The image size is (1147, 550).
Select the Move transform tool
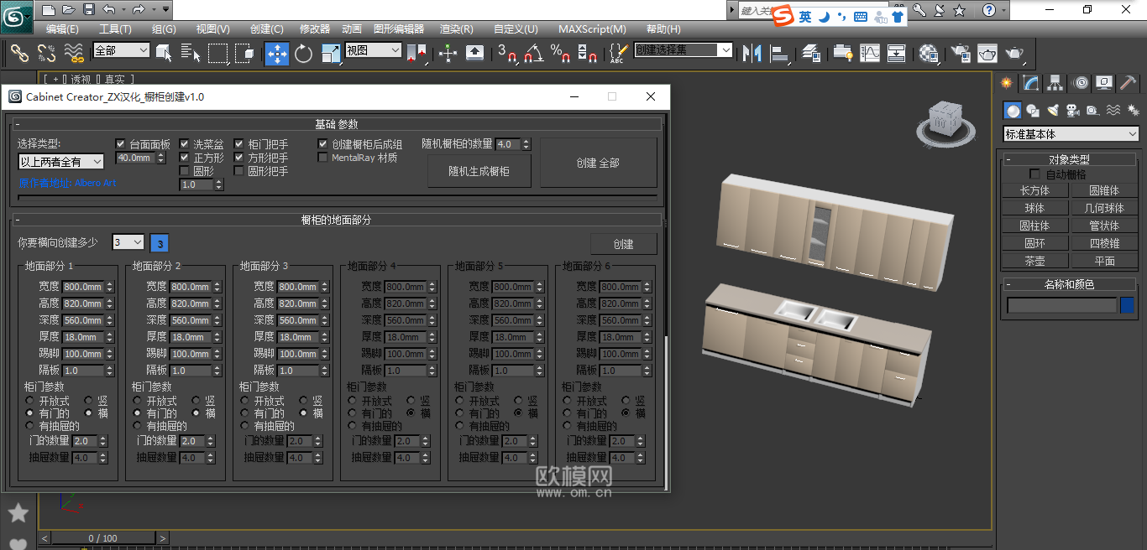(x=277, y=54)
